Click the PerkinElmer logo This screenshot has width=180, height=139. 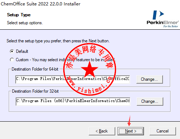(163, 19)
